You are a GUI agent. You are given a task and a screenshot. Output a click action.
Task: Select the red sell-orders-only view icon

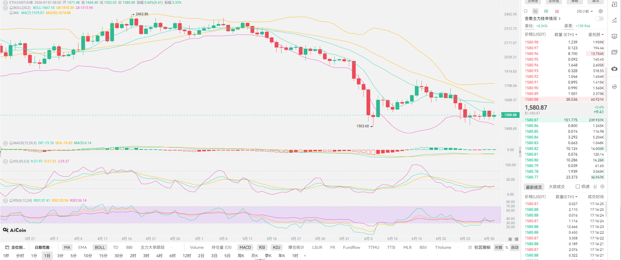557,11
